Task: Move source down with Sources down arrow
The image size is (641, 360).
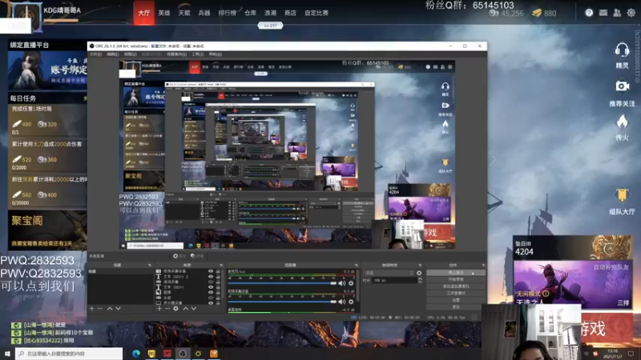Action: 194,309
